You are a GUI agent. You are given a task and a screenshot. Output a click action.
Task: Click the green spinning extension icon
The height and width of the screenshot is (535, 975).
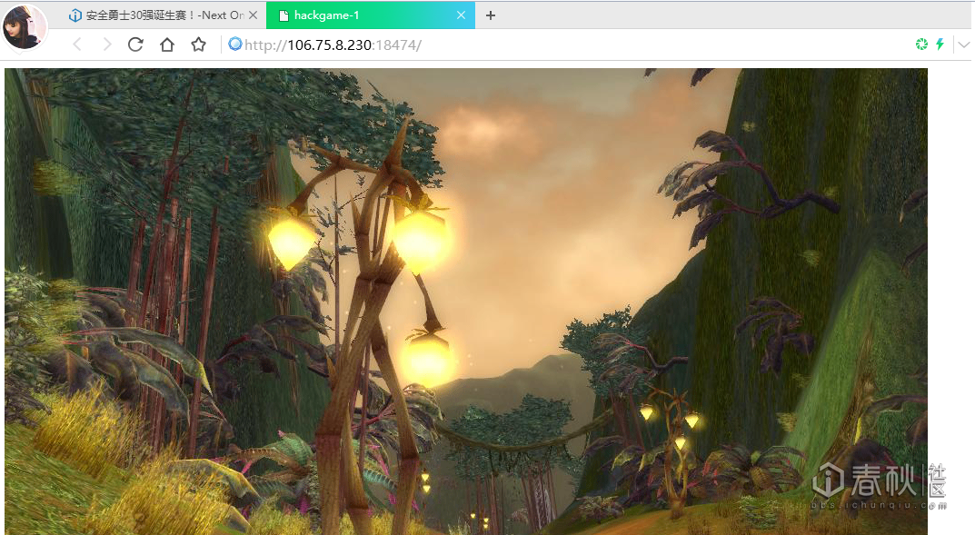click(x=921, y=45)
